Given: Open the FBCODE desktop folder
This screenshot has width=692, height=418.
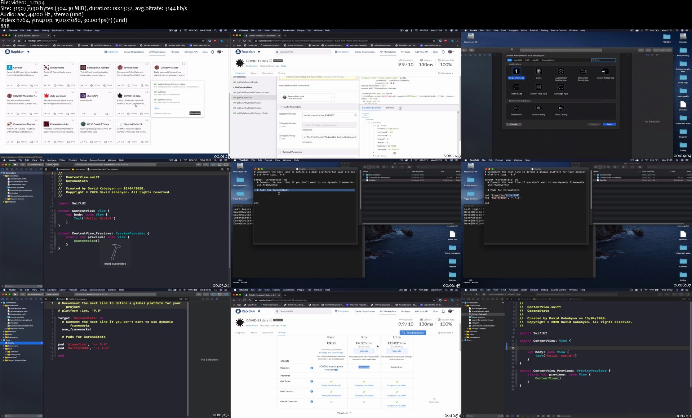Looking at the screenshot, I should coord(667,37).
